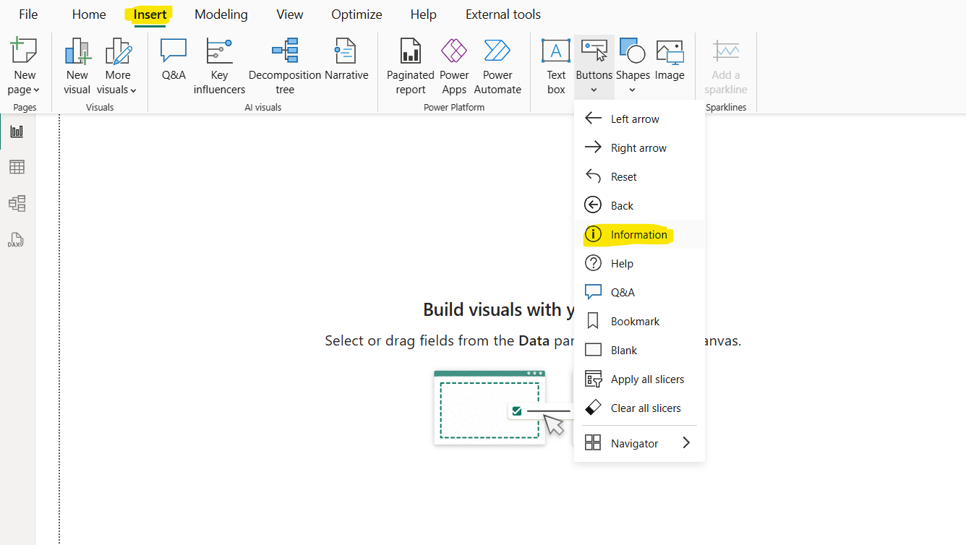Choose Information from the Buttons menu
The image size is (966, 545).
click(638, 234)
